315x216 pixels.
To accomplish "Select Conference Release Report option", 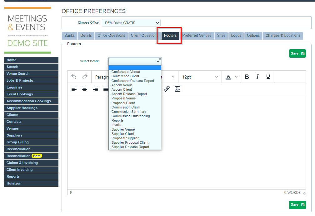I will (x=135, y=81).
